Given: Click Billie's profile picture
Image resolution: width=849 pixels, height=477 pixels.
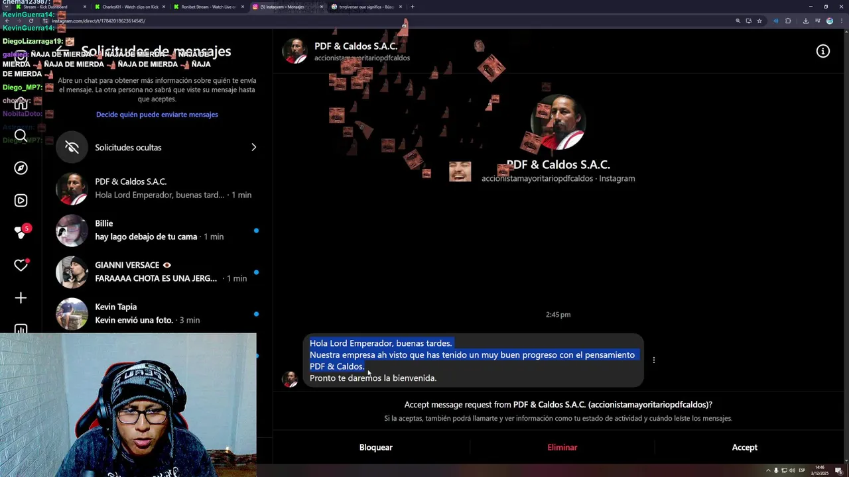Looking at the screenshot, I should pos(72,231).
